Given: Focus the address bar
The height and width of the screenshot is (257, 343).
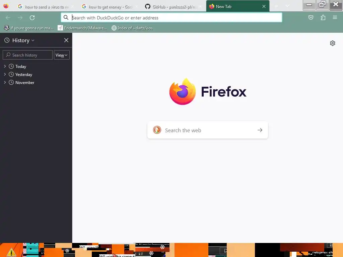Looking at the screenshot, I should click(x=171, y=18).
